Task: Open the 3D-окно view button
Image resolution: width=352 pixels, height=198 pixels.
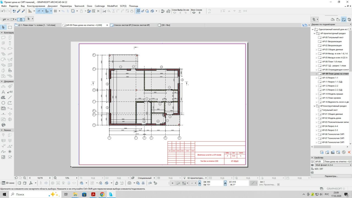Action: (8, 183)
